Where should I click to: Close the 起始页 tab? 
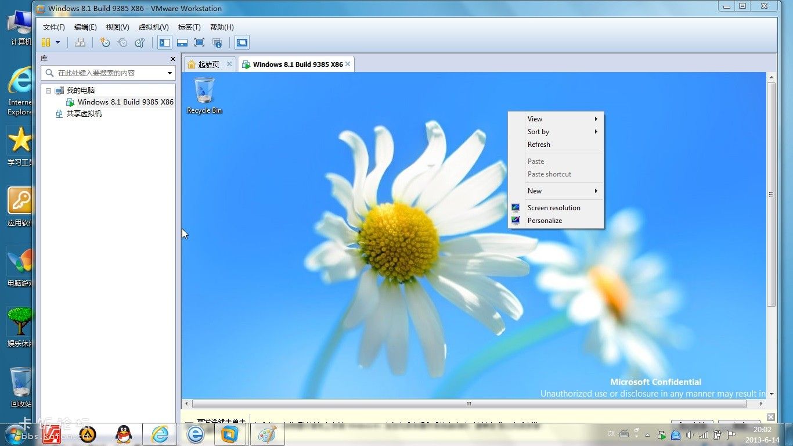tap(229, 64)
